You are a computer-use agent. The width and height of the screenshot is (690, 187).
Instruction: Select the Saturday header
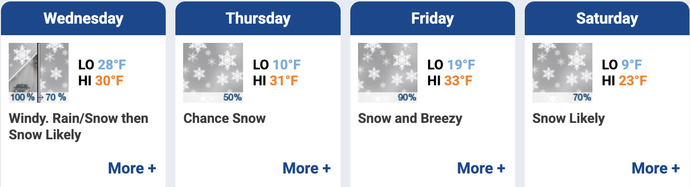coord(607,18)
